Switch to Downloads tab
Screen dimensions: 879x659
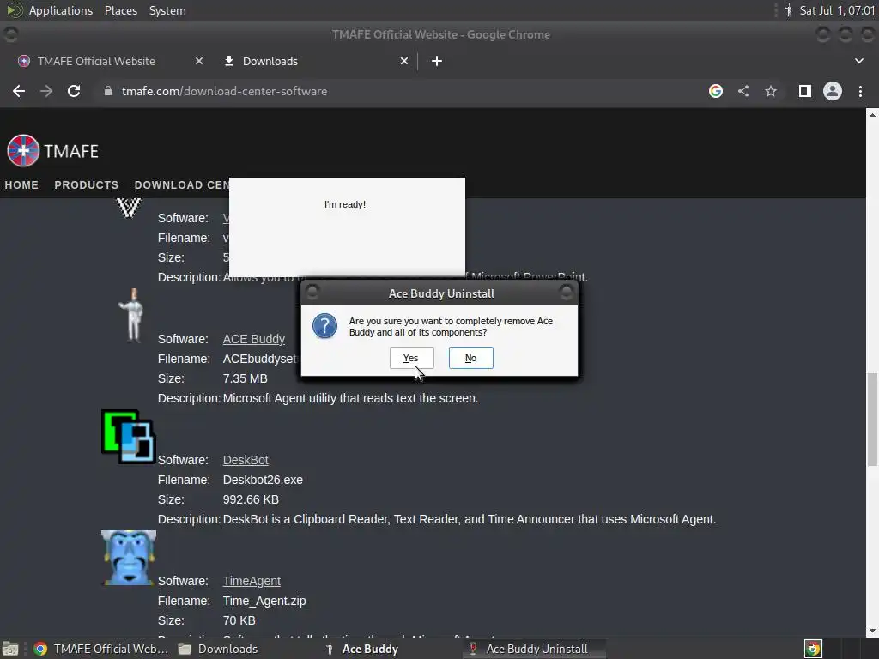tap(270, 61)
